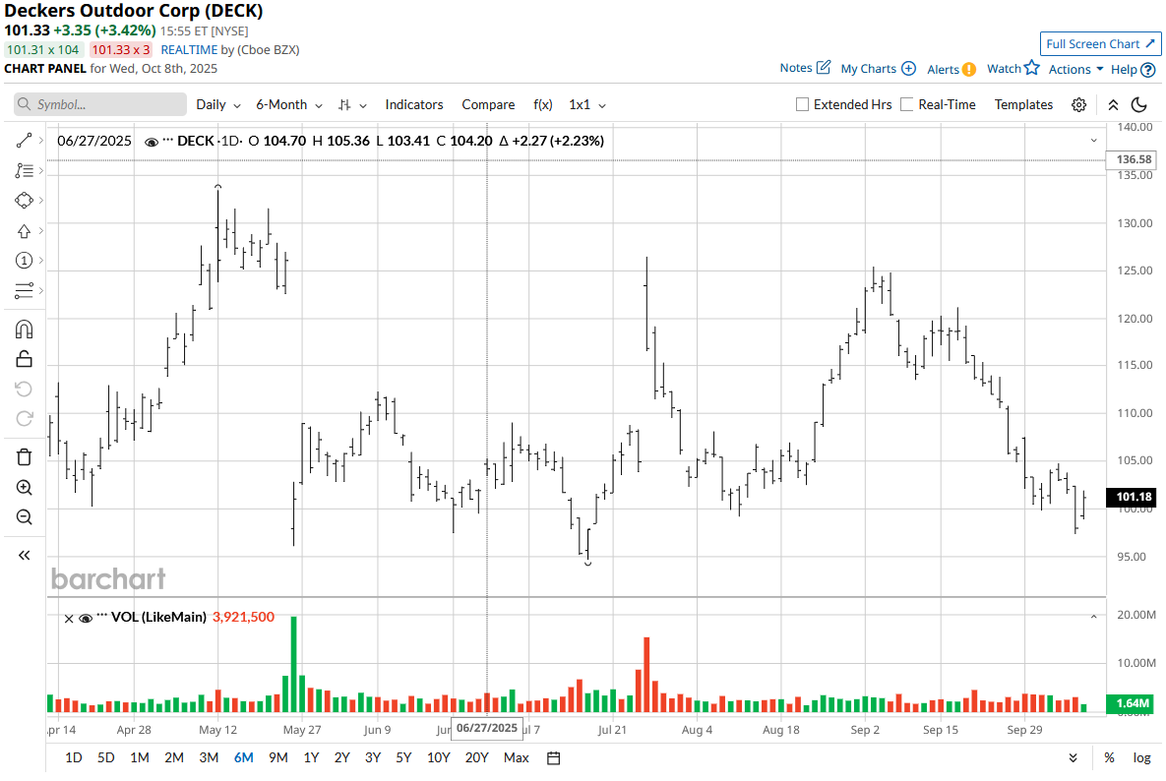Open the Notes link

pyautogui.click(x=796, y=68)
